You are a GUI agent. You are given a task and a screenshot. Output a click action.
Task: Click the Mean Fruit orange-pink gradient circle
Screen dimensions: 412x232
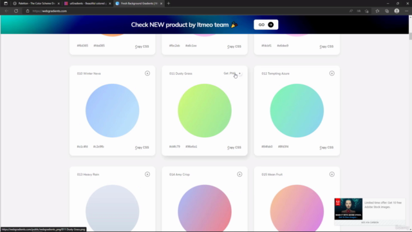pyautogui.click(x=297, y=208)
